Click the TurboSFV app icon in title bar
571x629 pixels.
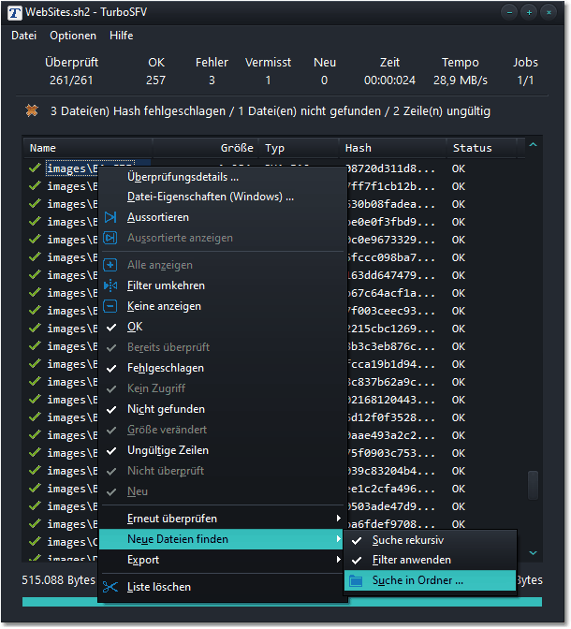15,12
